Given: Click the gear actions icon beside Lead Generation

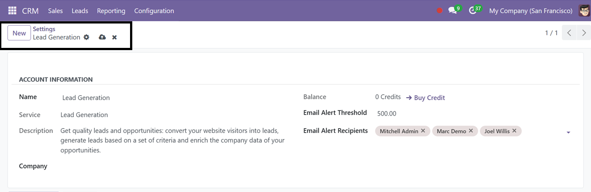Looking at the screenshot, I should [x=86, y=37].
